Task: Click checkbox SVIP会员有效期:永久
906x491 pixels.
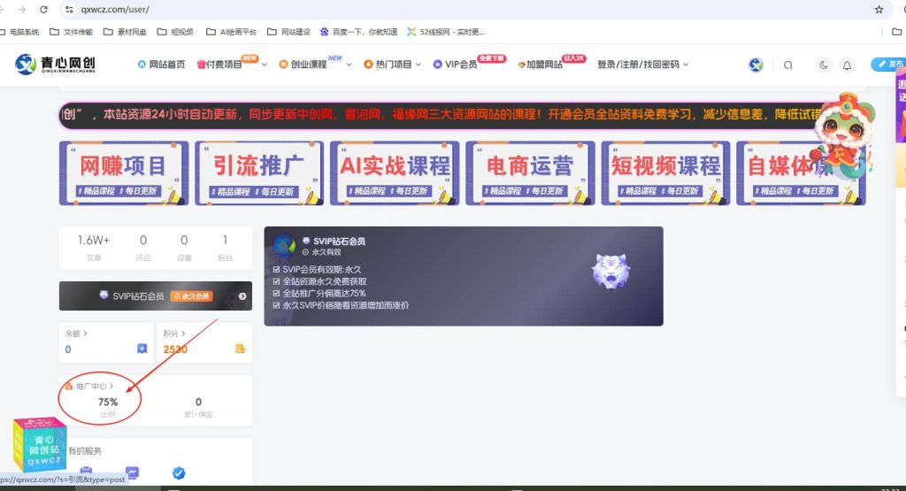Action: pyautogui.click(x=276, y=269)
